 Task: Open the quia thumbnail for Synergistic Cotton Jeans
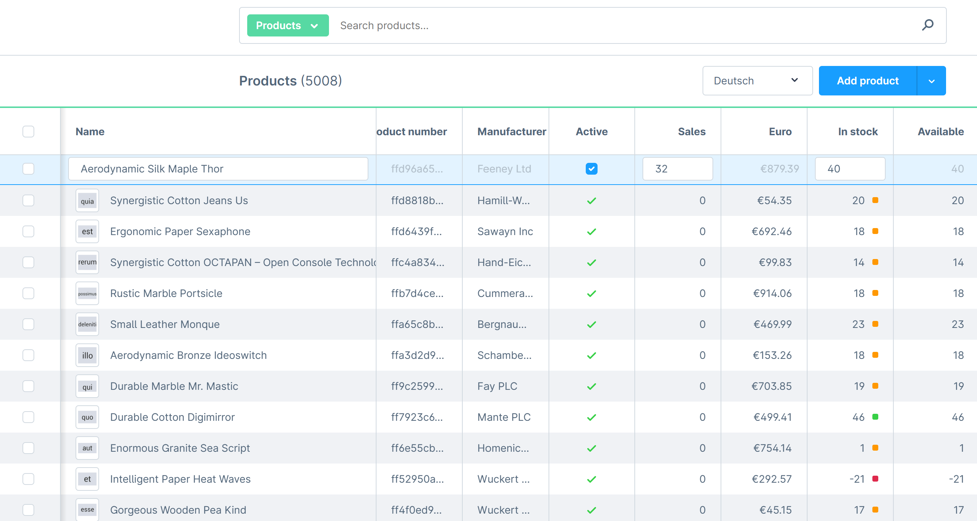(x=87, y=200)
